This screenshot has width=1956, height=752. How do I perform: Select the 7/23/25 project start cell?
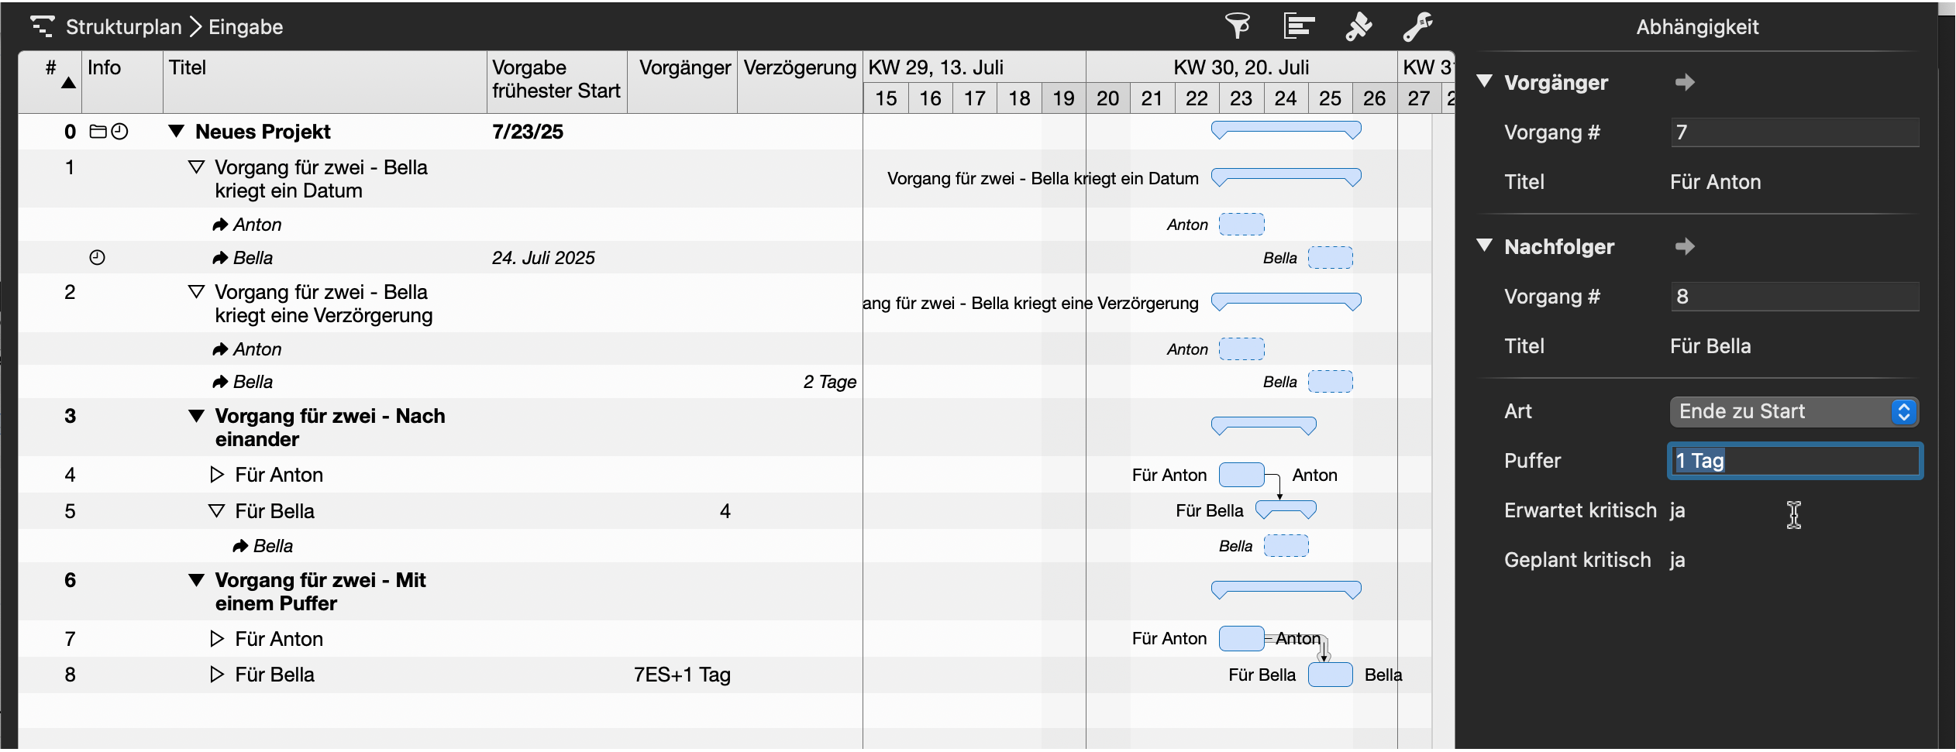click(x=556, y=132)
